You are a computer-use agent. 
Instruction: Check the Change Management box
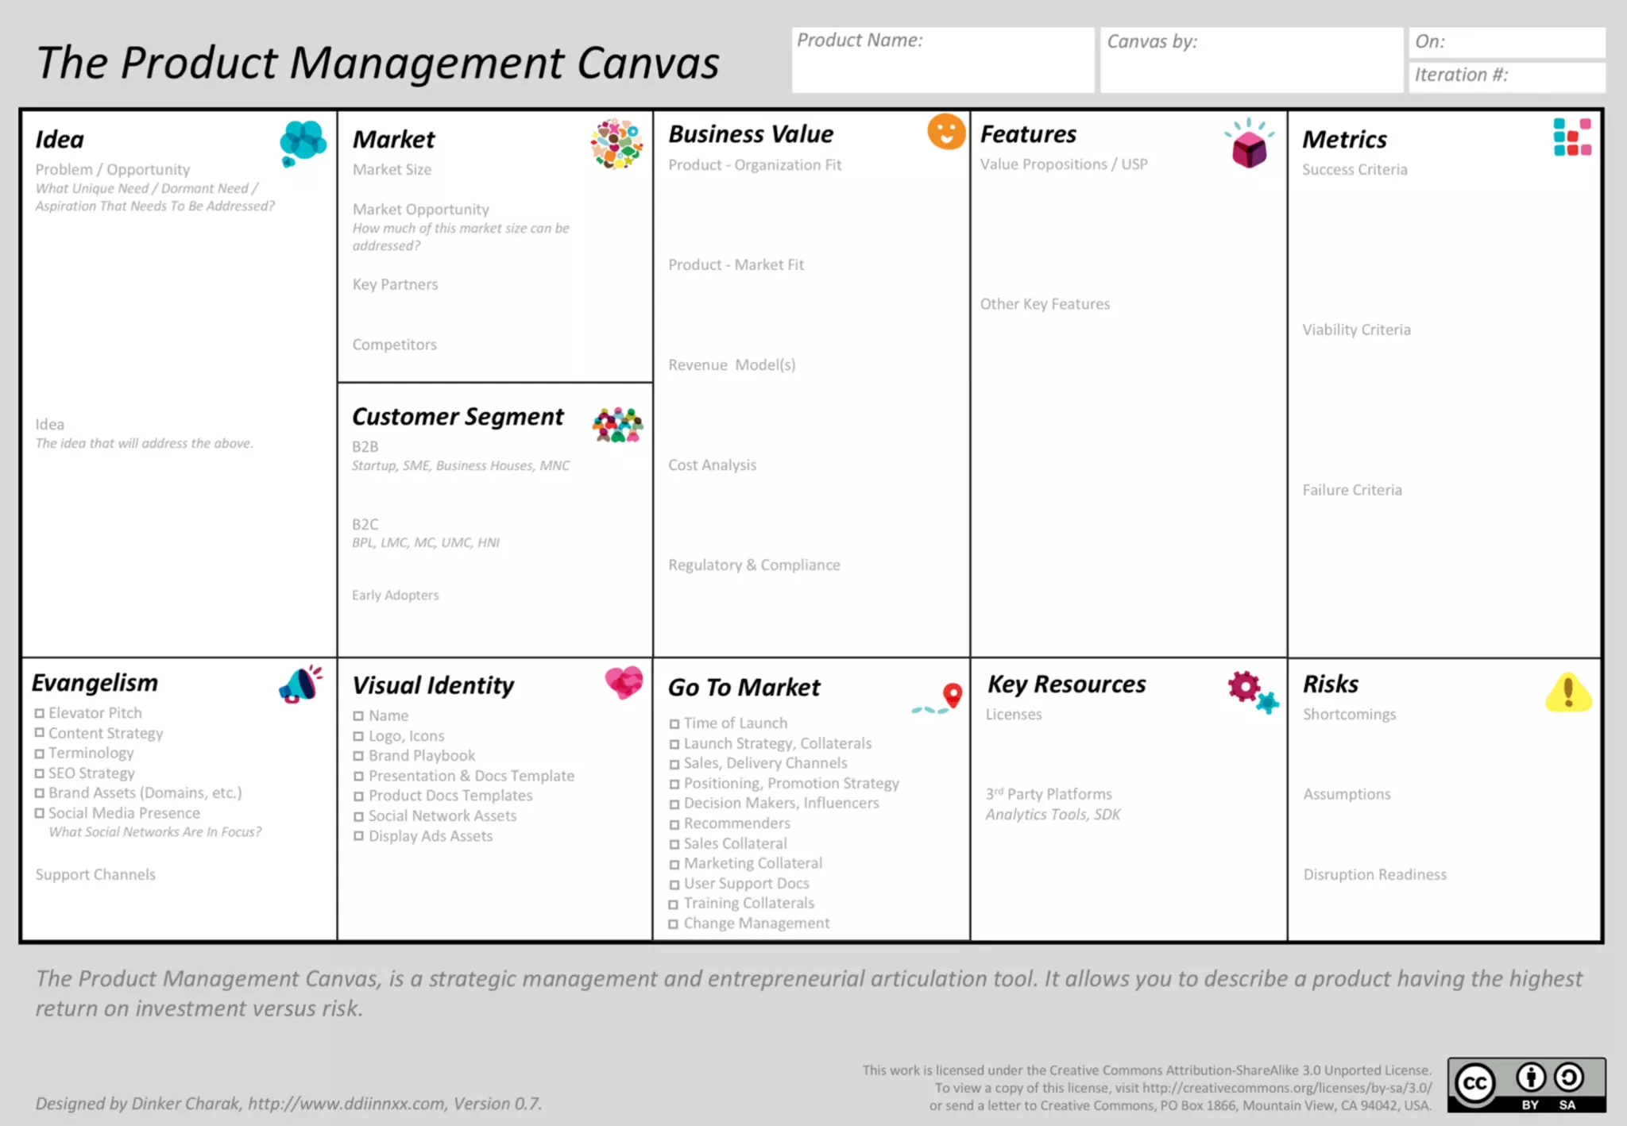(674, 924)
